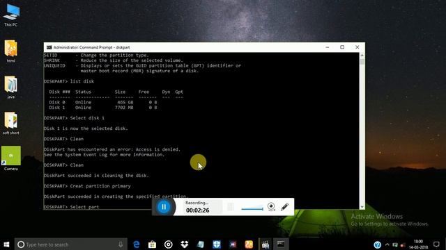The image size is (446, 250).
Task: Click the scrollbar thumb in Command Prompt
Action: [x=362, y=62]
